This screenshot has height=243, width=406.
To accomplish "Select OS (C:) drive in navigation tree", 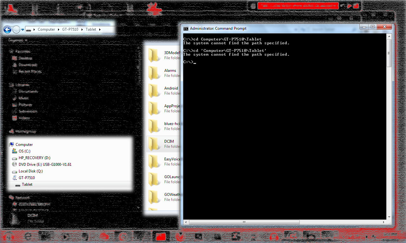I will [24, 151].
